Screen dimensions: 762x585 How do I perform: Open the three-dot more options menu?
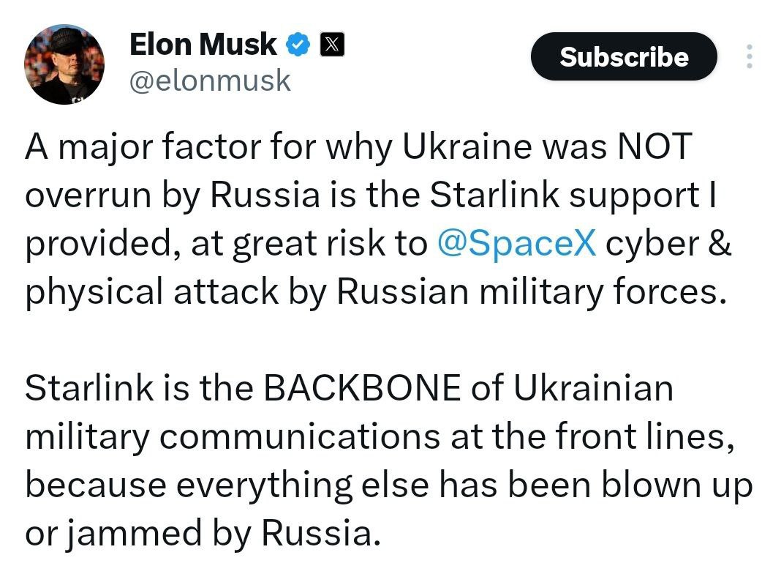[749, 56]
